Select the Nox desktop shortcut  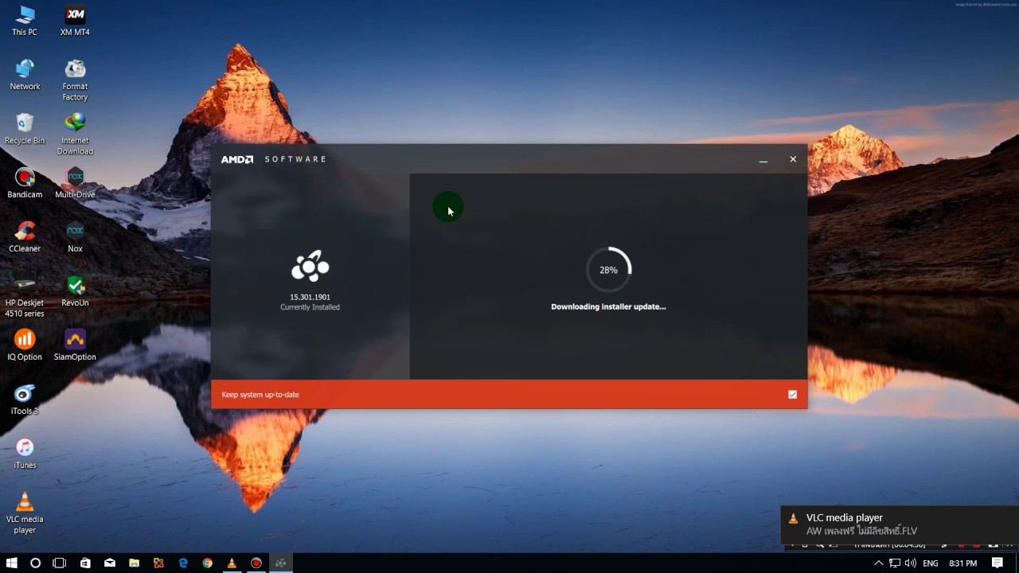pos(75,237)
